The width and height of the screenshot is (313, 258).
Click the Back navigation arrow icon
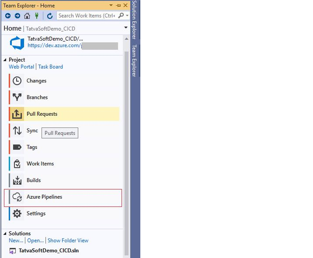pyautogui.click(x=8, y=16)
